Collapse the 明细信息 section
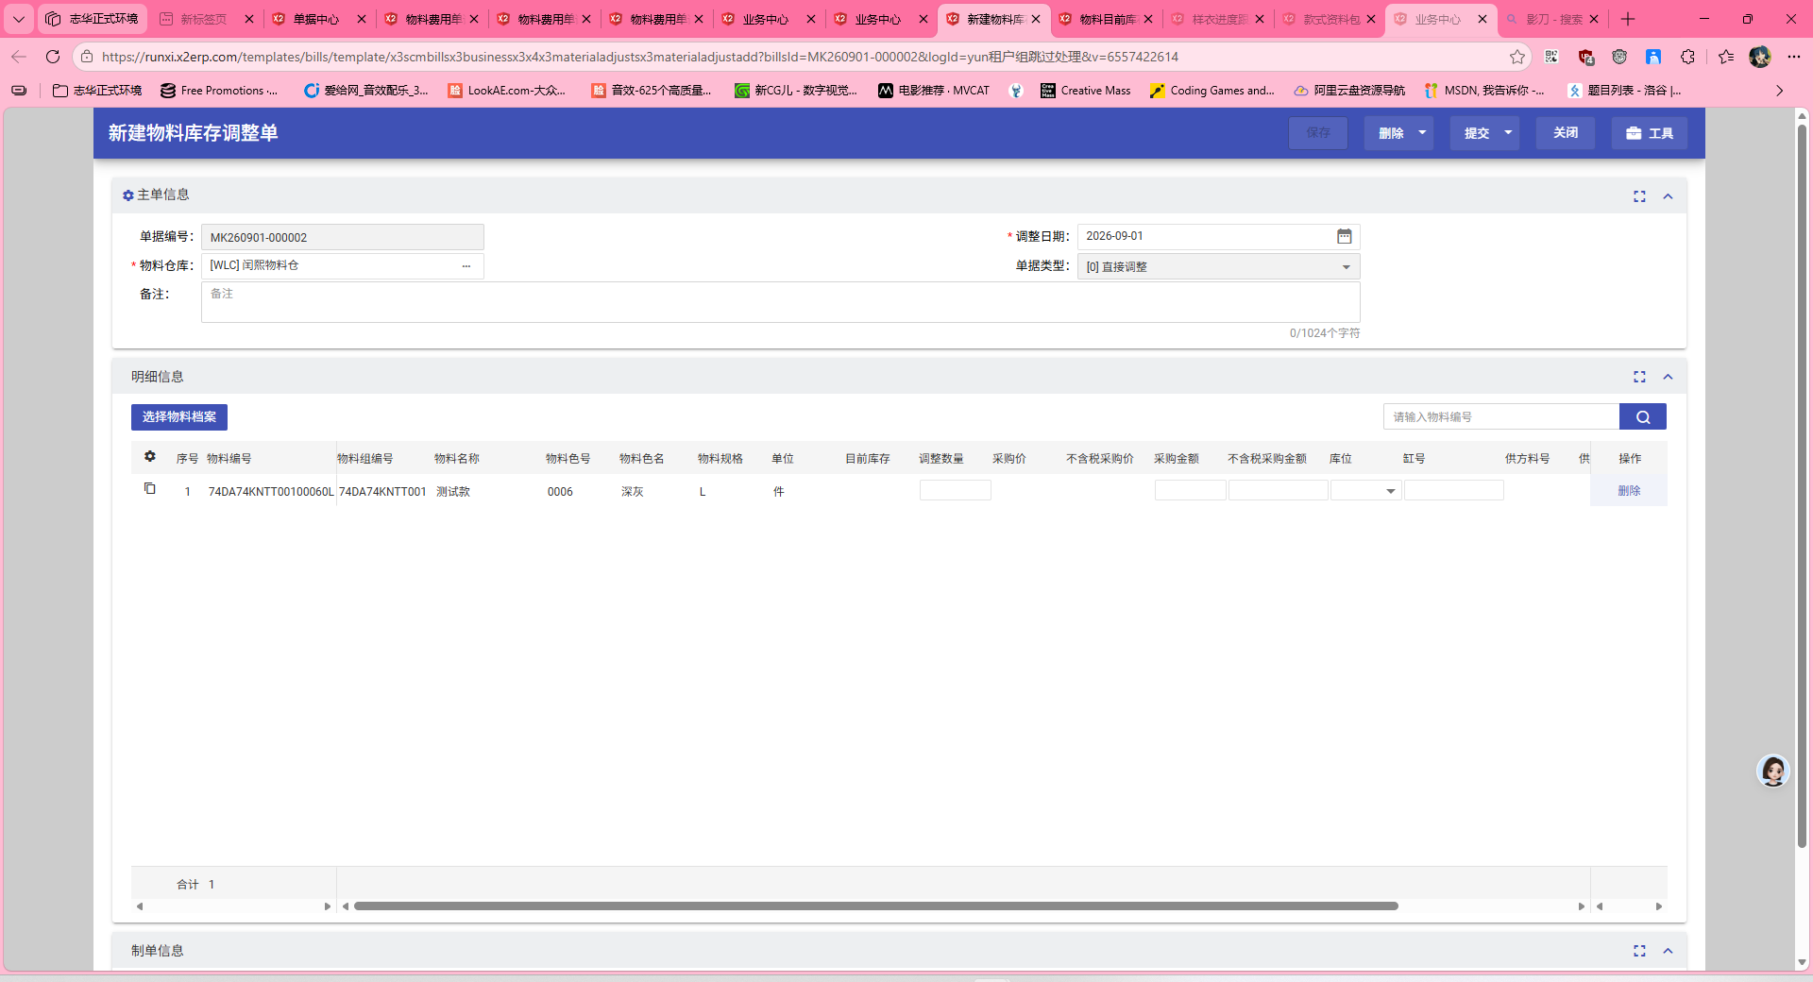1813x982 pixels. pos(1668,377)
